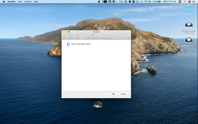Click the Common Equipment toolbar icon
This screenshot has height=124, width=198.
(x=107, y=35)
